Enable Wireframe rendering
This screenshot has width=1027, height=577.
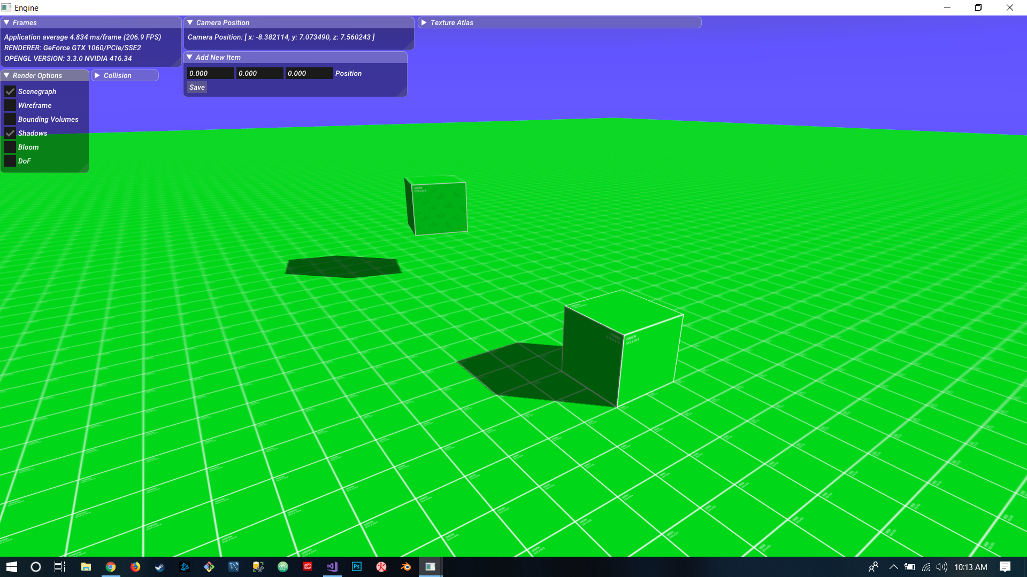click(10, 105)
